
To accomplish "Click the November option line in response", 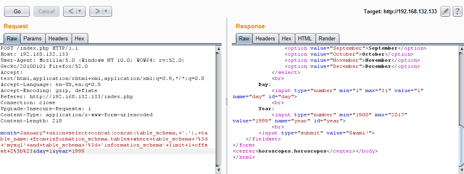I will [352, 60].
